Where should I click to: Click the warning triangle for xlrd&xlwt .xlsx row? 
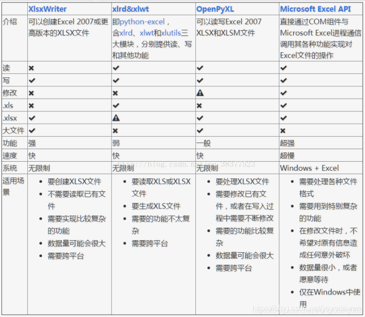tap(116, 118)
